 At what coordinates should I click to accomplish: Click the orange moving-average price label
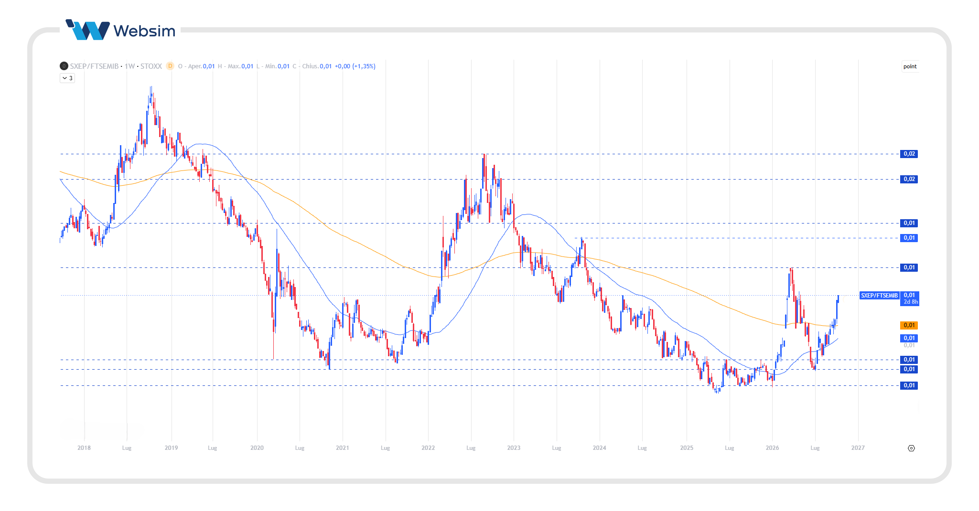coord(909,325)
